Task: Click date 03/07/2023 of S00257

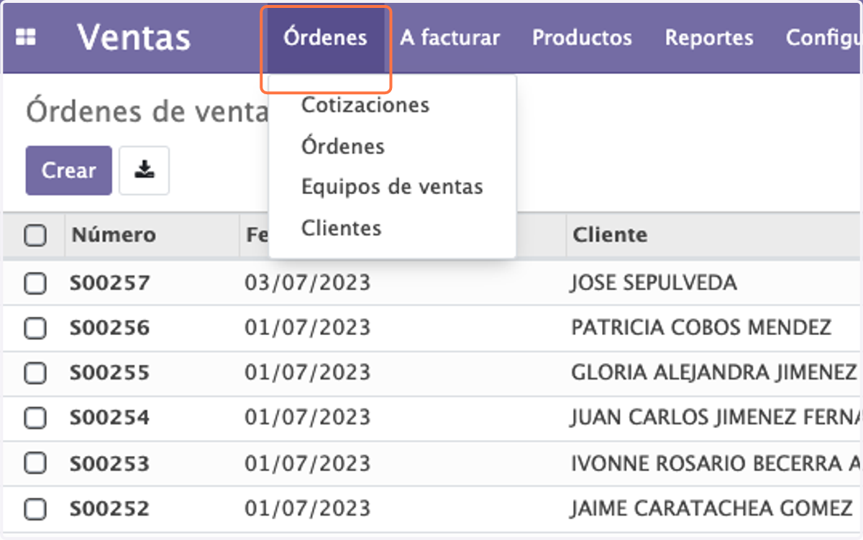Action: (307, 283)
